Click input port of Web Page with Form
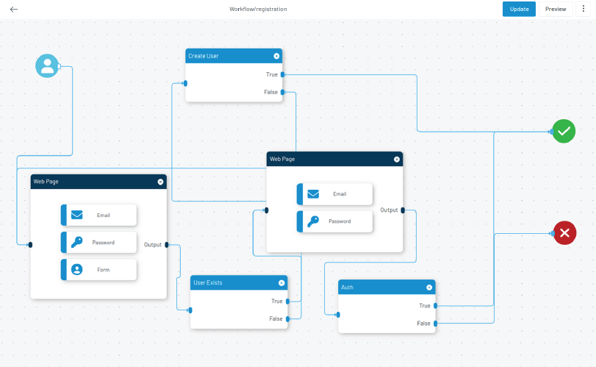The height and width of the screenshot is (367, 596). 30,244
